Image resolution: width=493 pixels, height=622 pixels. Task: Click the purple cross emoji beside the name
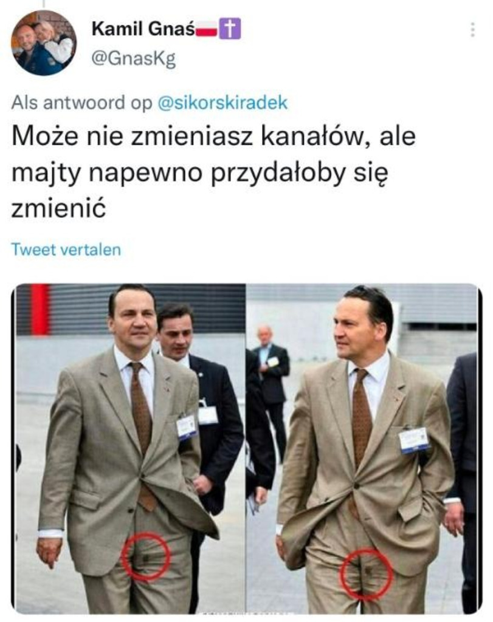[230, 29]
